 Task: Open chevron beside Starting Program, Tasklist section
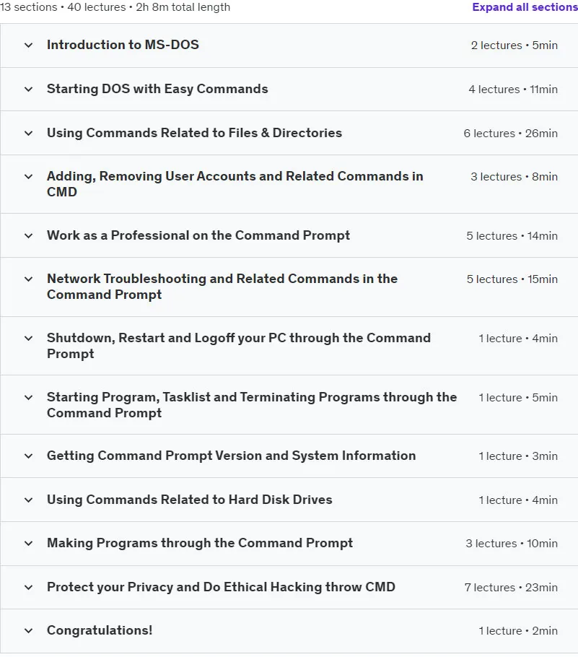point(28,397)
